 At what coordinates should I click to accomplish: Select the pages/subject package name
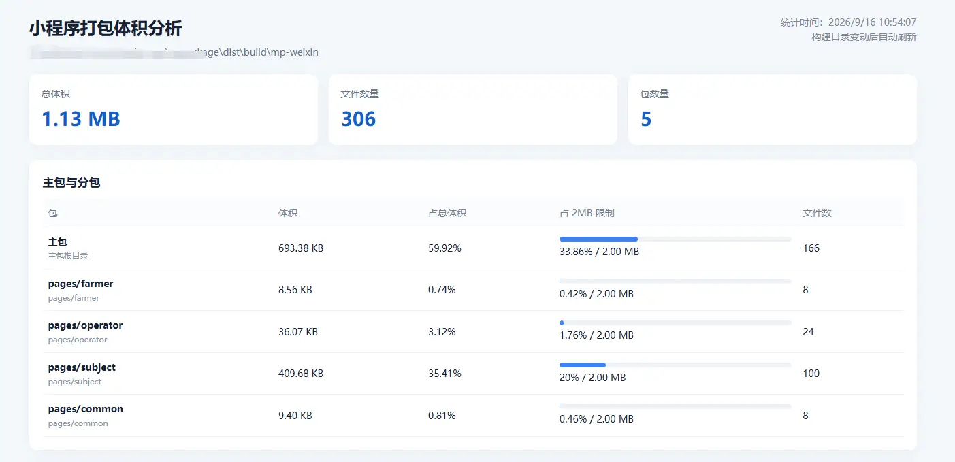pyautogui.click(x=82, y=367)
